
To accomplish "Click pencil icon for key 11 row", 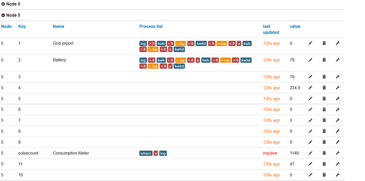I will point(310,164).
